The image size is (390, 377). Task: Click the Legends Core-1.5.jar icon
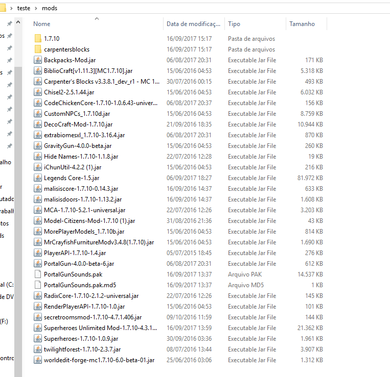coord(38,178)
